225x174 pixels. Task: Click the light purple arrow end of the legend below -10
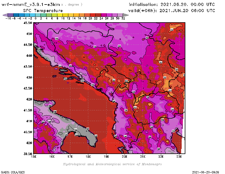tap(5, 15)
